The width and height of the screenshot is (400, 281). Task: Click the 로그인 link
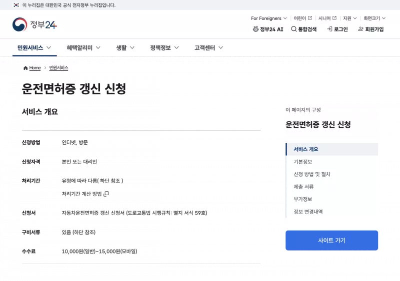coord(337,29)
